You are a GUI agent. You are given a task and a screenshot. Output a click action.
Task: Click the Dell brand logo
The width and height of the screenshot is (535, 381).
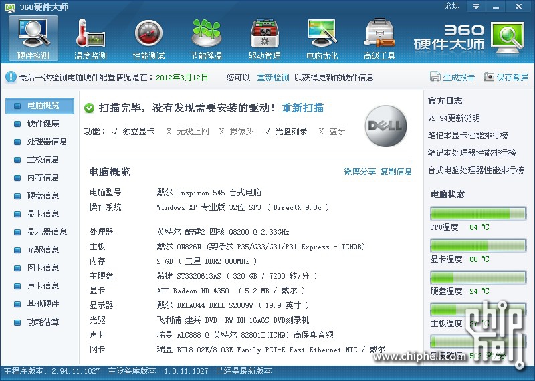[386, 126]
